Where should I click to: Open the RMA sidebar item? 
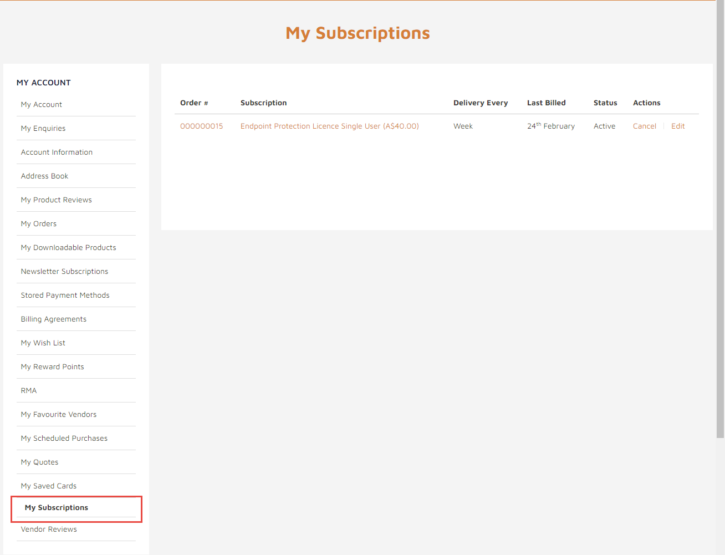29,390
